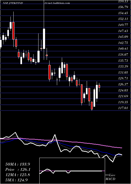
Task: Click the 131.05 price axis label
Action: [x=123, y=73]
